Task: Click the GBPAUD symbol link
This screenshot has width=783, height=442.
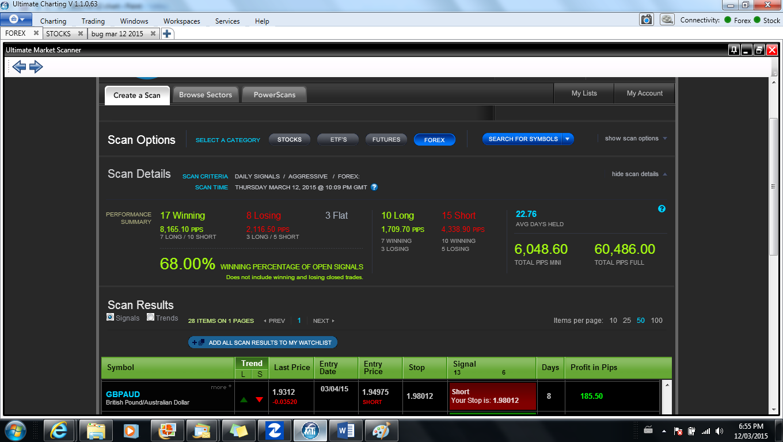Action: coord(123,394)
